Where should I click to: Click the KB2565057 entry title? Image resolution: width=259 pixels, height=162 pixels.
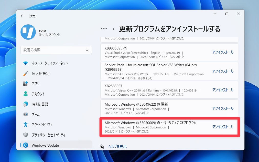tap(113, 86)
